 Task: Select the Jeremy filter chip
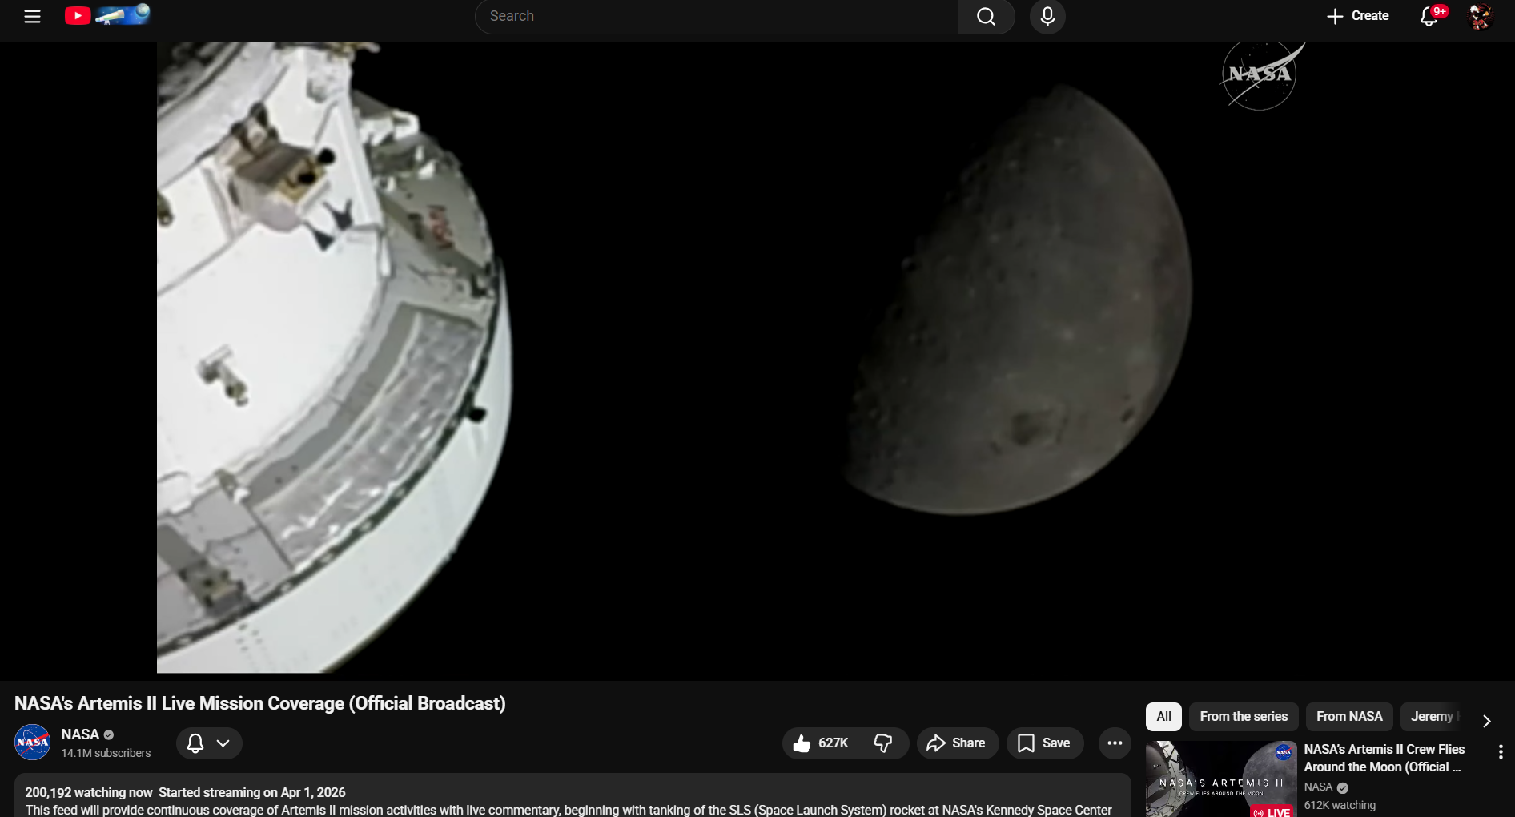tap(1433, 717)
